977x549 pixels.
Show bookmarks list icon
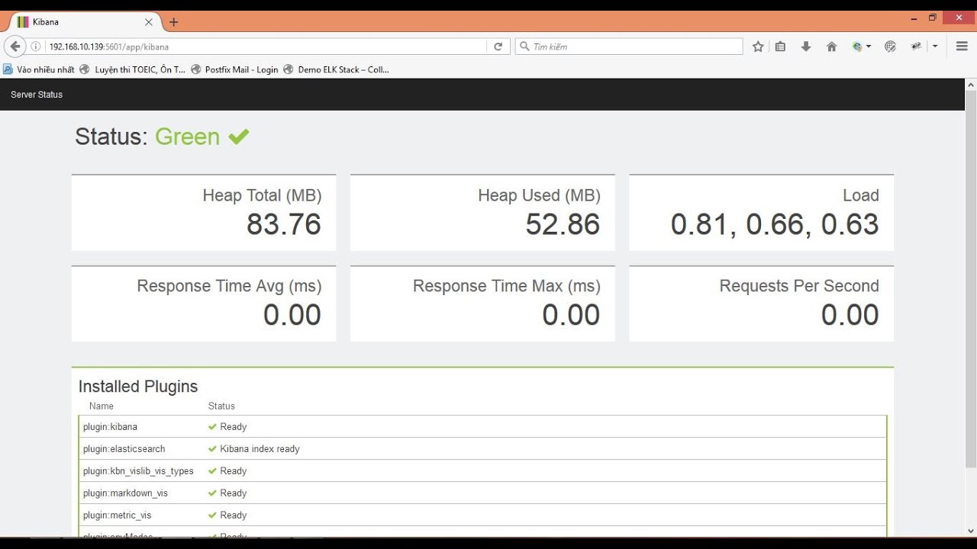[780, 47]
